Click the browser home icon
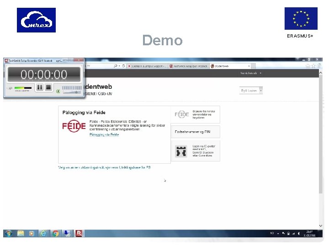The height and width of the screenshot is (247, 329). 308,66
